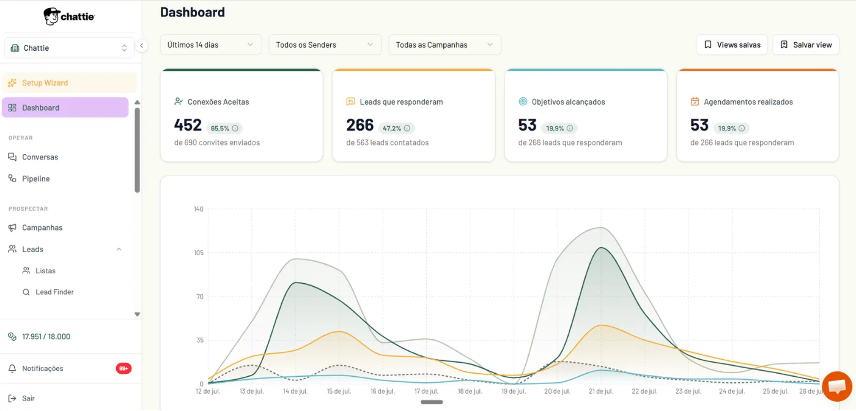
Task: Click the Listas users icon
Action: (26, 270)
